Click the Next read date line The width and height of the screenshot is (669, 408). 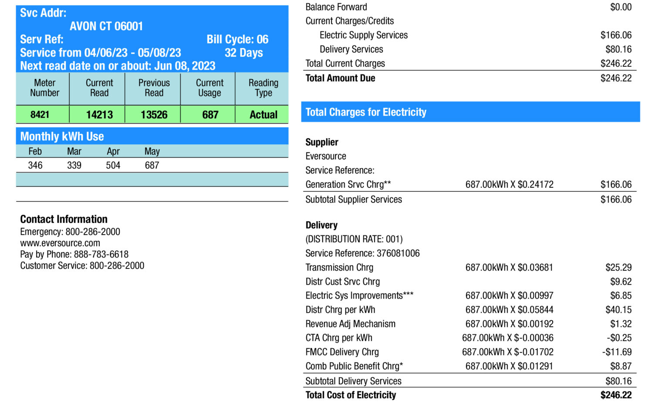pyautogui.click(x=118, y=66)
